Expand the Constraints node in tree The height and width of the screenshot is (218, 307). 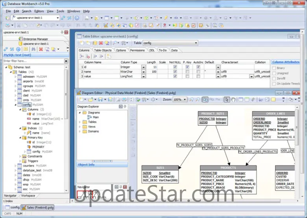pos(20,156)
